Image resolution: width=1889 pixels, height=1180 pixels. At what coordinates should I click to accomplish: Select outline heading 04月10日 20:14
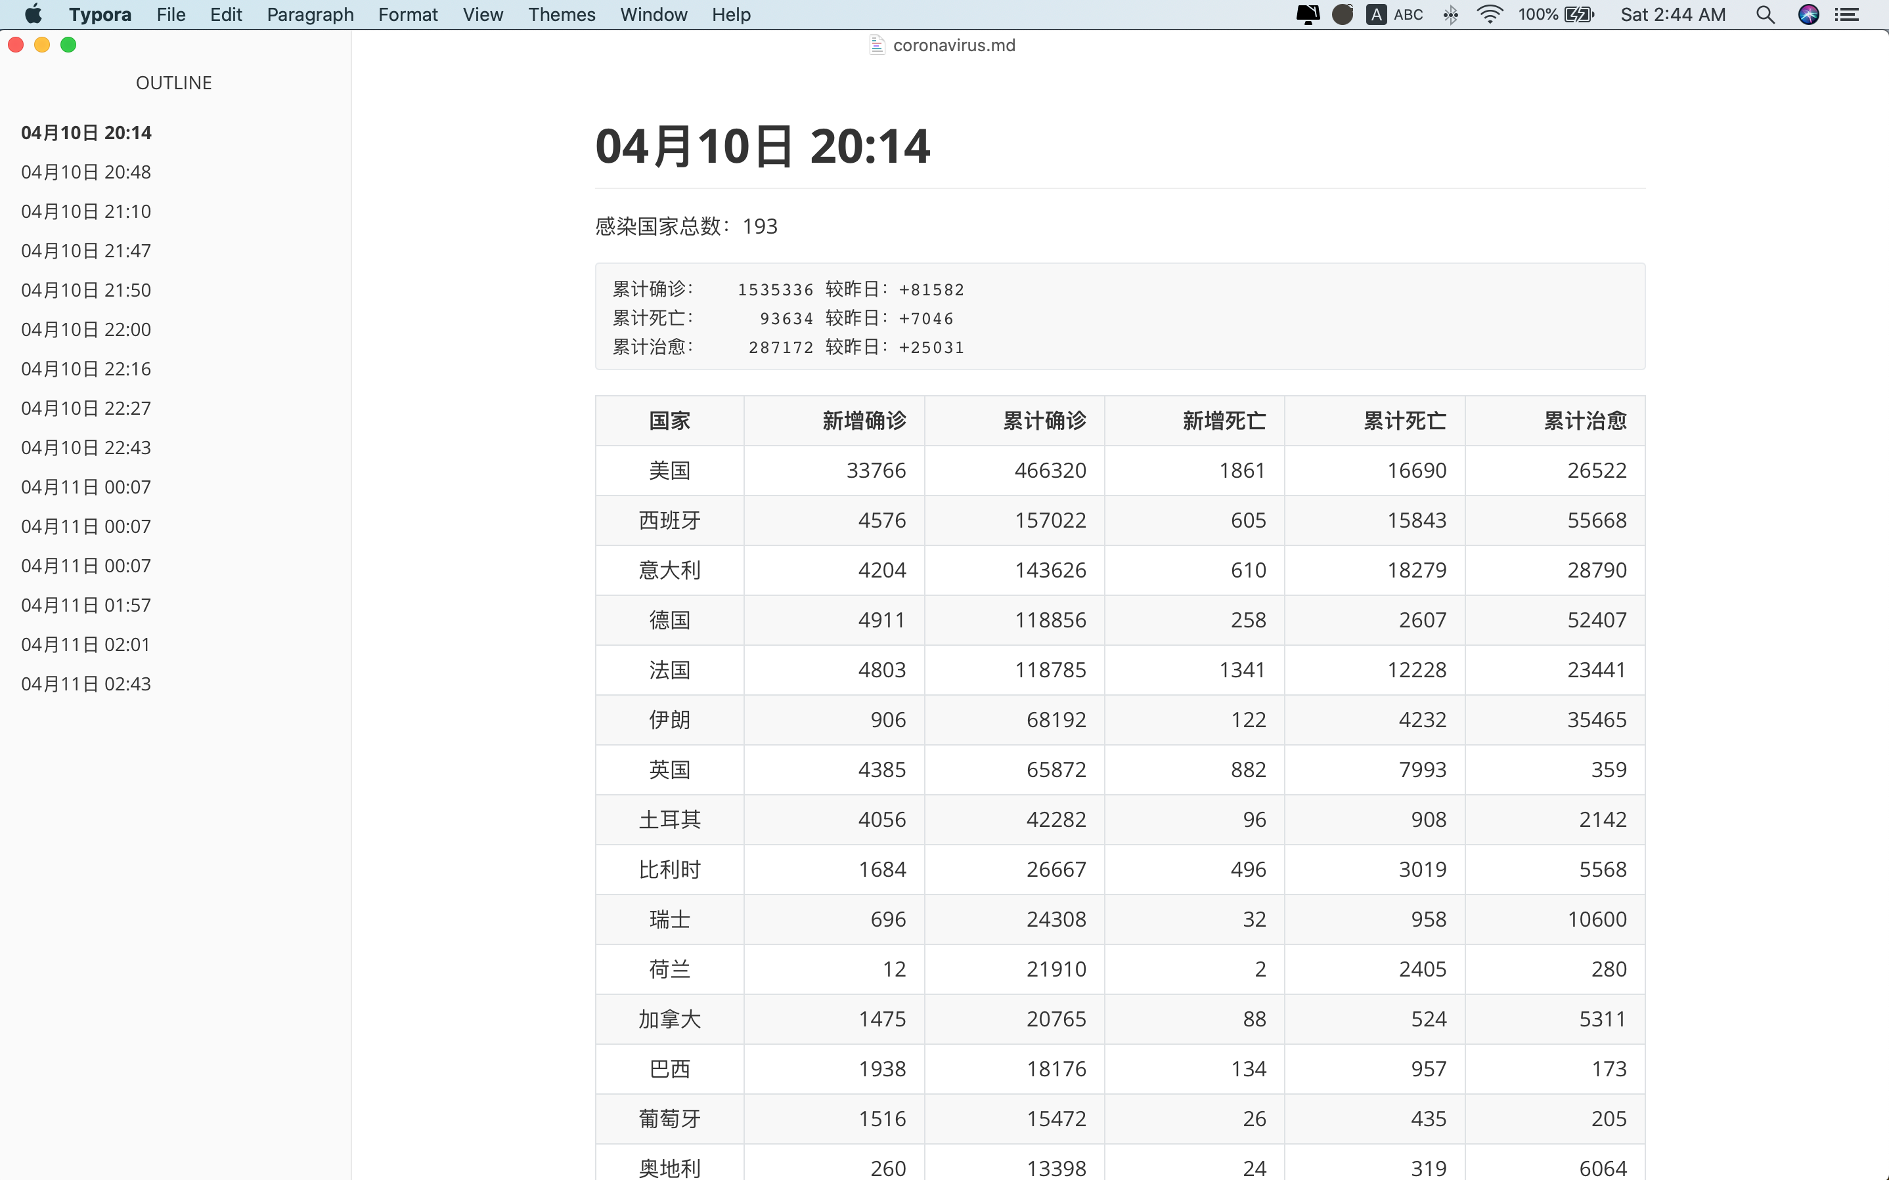click(85, 132)
